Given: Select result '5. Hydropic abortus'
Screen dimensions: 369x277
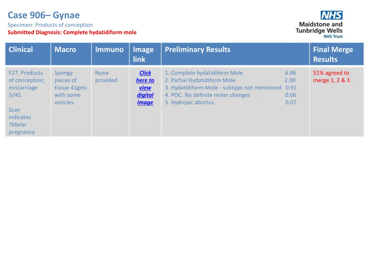Looking at the screenshot, I should coord(190,102).
